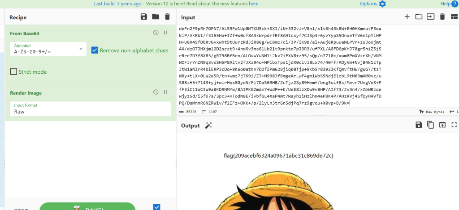Screen dimensions: 459x210
Task: Disable the From Base64 operation
Action: [x=156, y=33]
